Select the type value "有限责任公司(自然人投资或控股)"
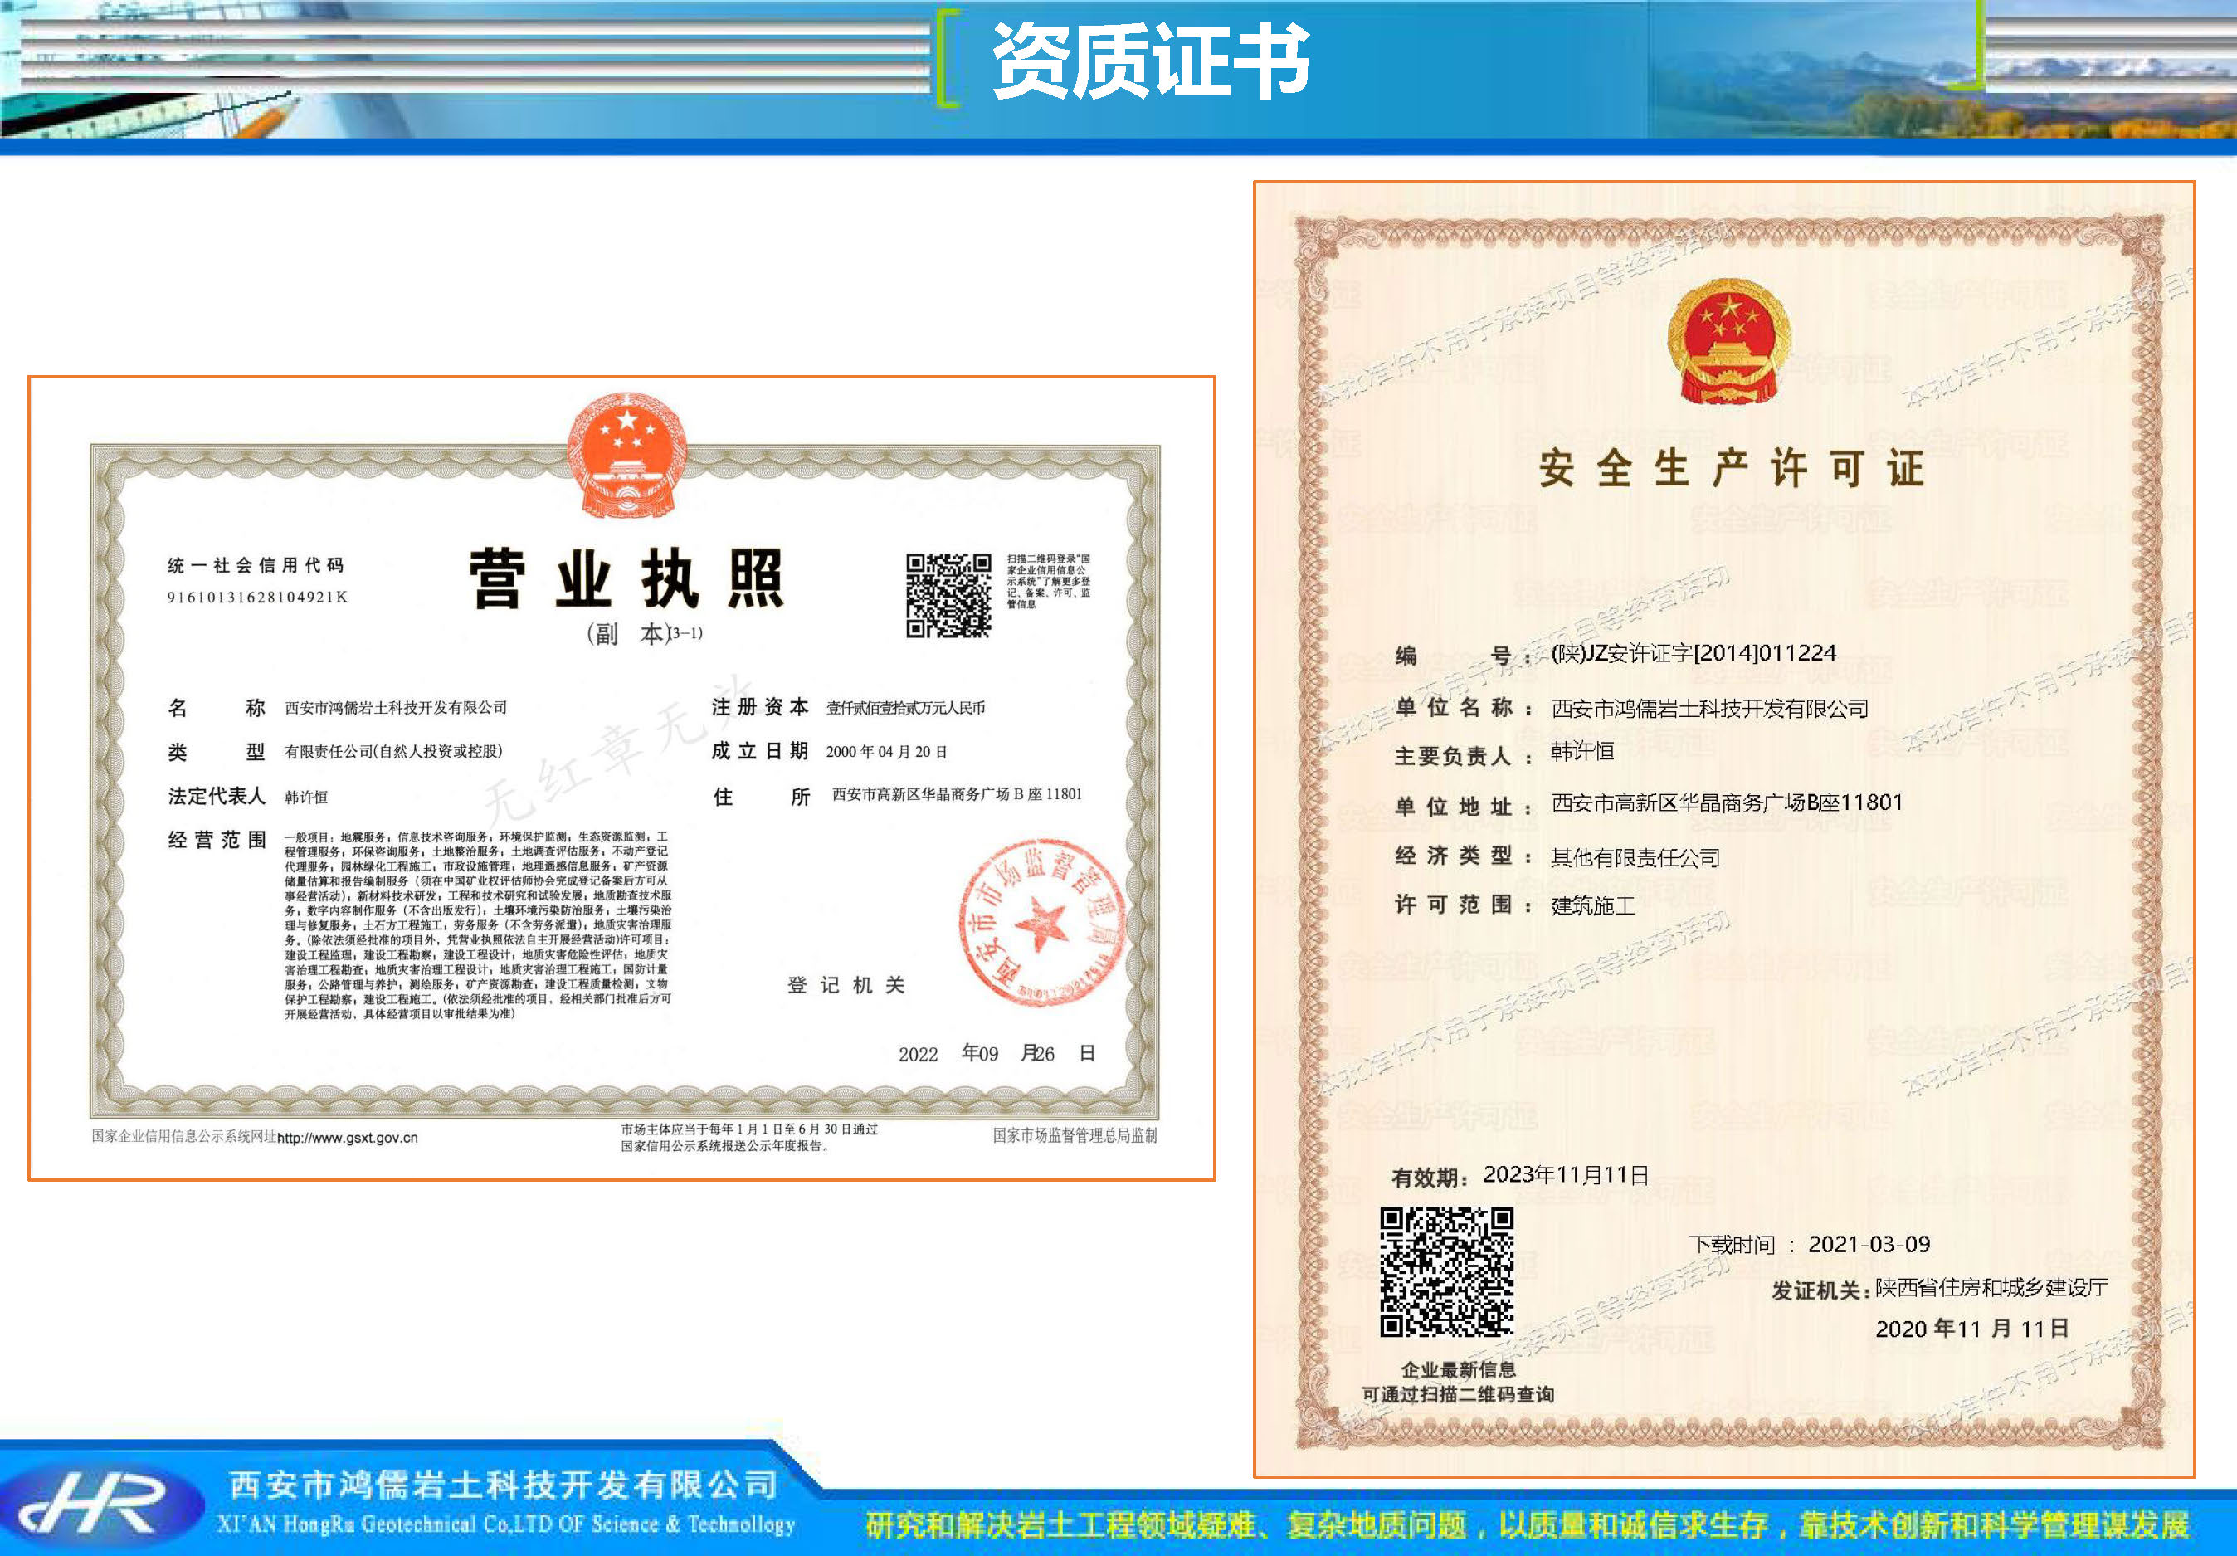The height and width of the screenshot is (1556, 2237). pos(393,751)
